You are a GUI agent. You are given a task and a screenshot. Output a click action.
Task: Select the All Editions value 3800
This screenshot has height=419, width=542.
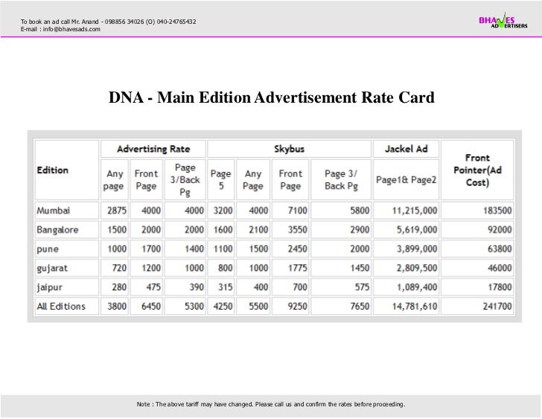point(117,307)
